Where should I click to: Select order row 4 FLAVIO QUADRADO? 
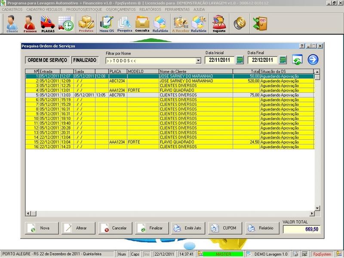pyautogui.click(x=170, y=90)
